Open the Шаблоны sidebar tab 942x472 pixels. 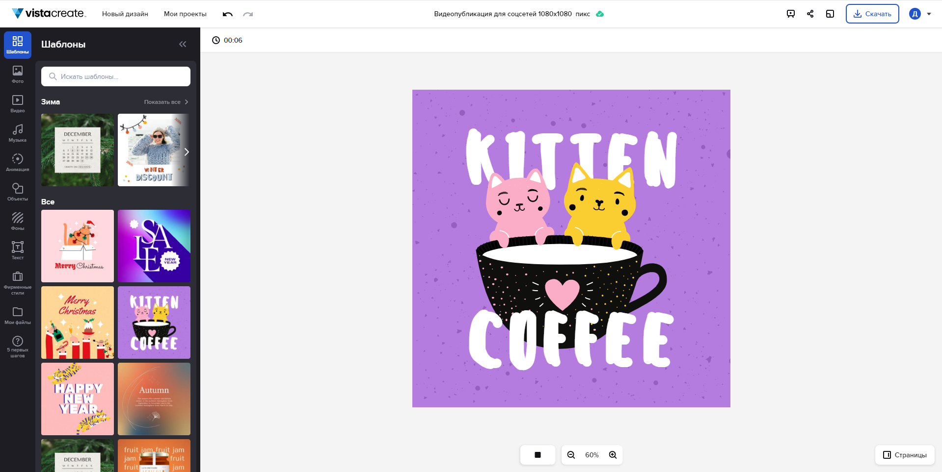tap(18, 45)
